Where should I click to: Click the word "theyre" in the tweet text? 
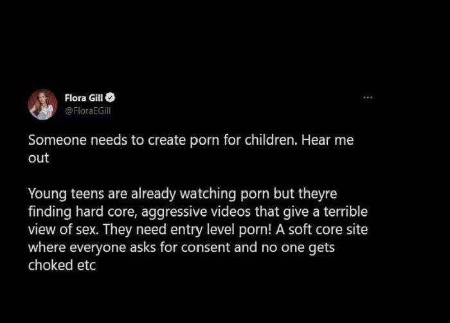(x=318, y=193)
